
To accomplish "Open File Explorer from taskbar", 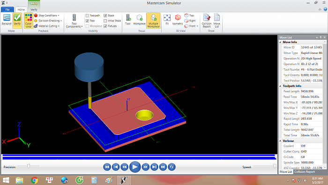I will click(20, 180).
